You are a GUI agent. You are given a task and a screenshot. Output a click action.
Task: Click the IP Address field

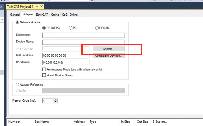pos(66,62)
